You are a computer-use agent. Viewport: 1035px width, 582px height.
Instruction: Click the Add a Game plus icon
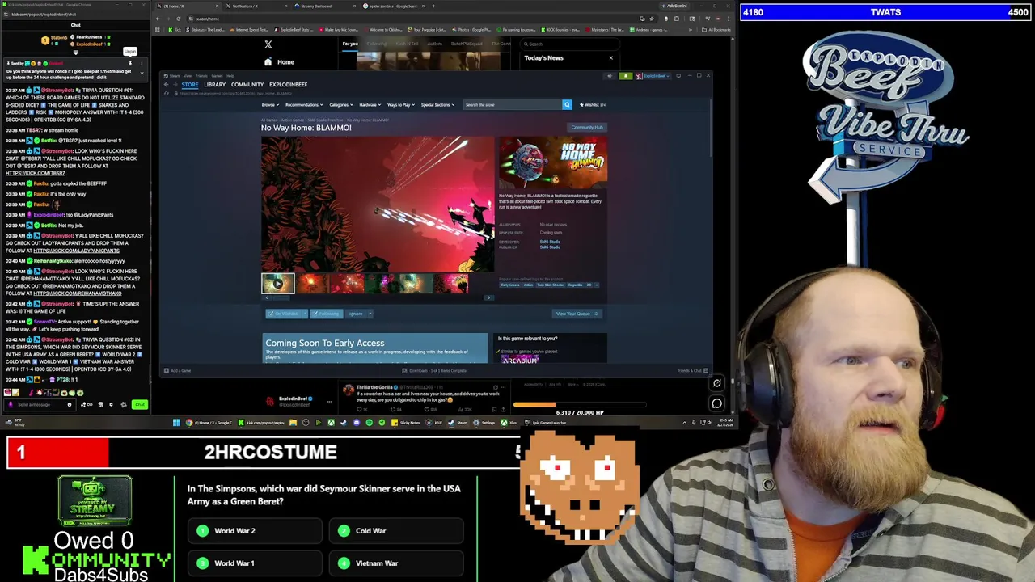click(167, 370)
